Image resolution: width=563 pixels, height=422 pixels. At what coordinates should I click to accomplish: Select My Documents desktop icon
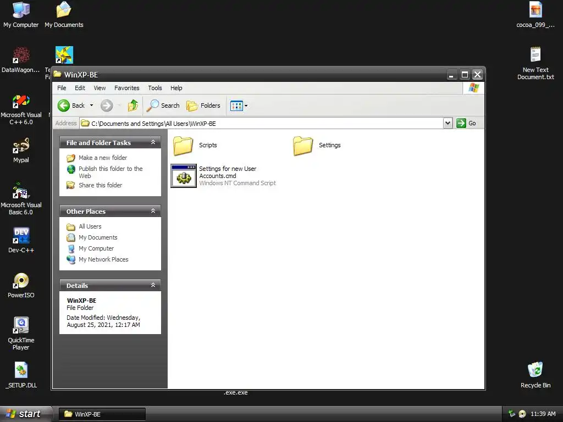tap(64, 15)
